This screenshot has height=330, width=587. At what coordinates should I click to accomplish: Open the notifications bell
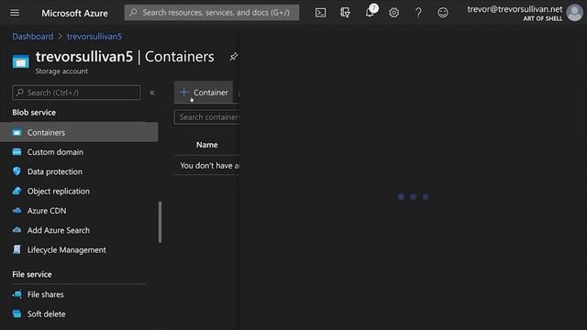point(370,12)
